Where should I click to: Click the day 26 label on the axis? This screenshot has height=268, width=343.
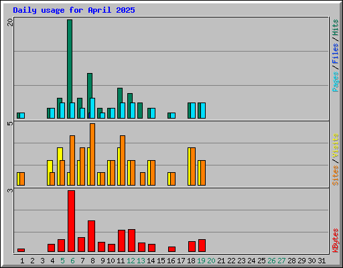[271, 261]
